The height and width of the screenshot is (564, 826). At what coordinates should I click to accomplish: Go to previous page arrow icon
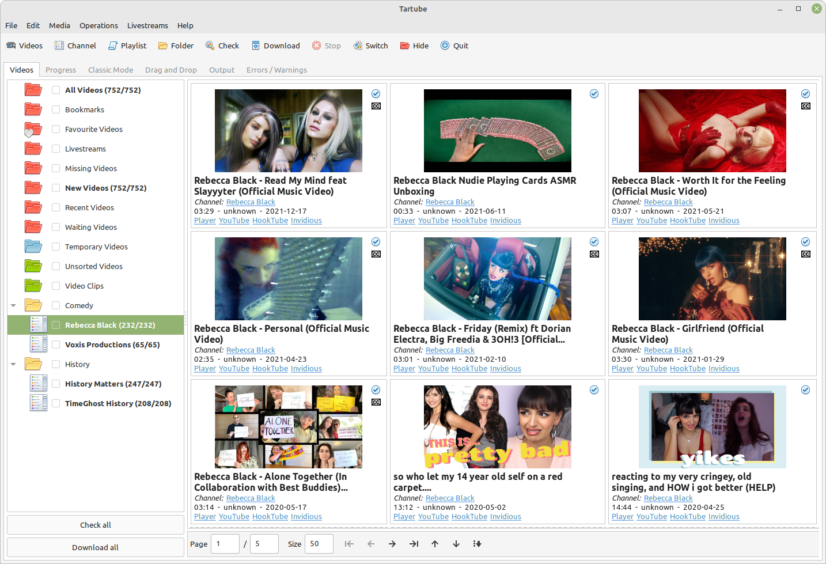pyautogui.click(x=371, y=544)
